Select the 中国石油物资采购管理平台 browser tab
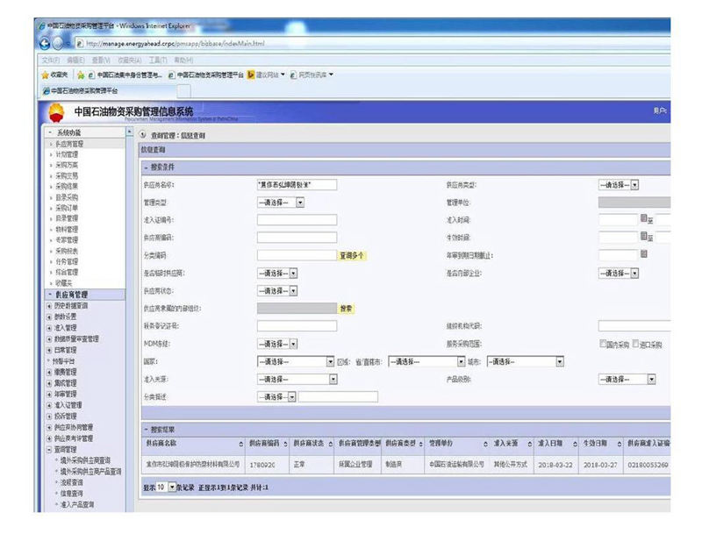This screenshot has height=541, width=702. click(107, 91)
